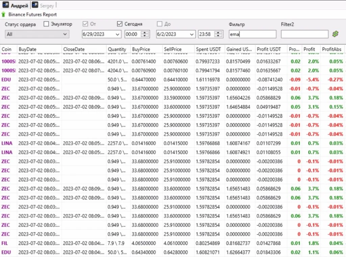
Task: Select the 0.01108055 profit value
Action: click(x=268, y=153)
